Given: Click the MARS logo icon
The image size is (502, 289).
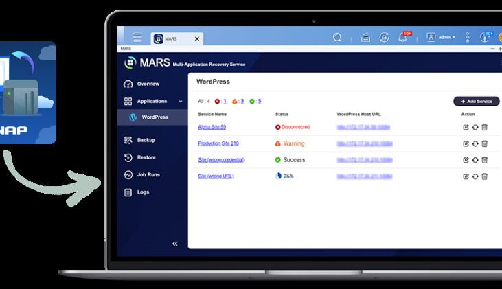Looking at the screenshot, I should (x=130, y=62).
